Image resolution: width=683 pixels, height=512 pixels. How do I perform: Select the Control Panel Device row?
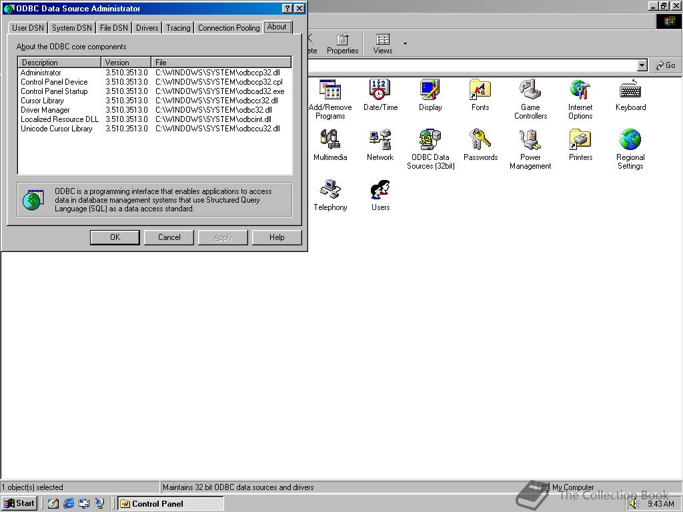click(x=155, y=82)
